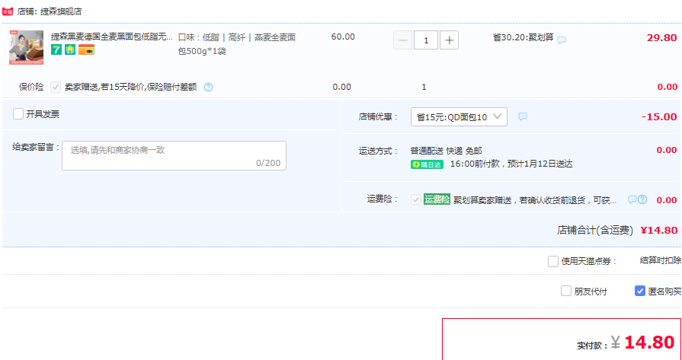Screen dimensions: 682x360
Task: Click the seller message text field
Action: [x=174, y=155]
